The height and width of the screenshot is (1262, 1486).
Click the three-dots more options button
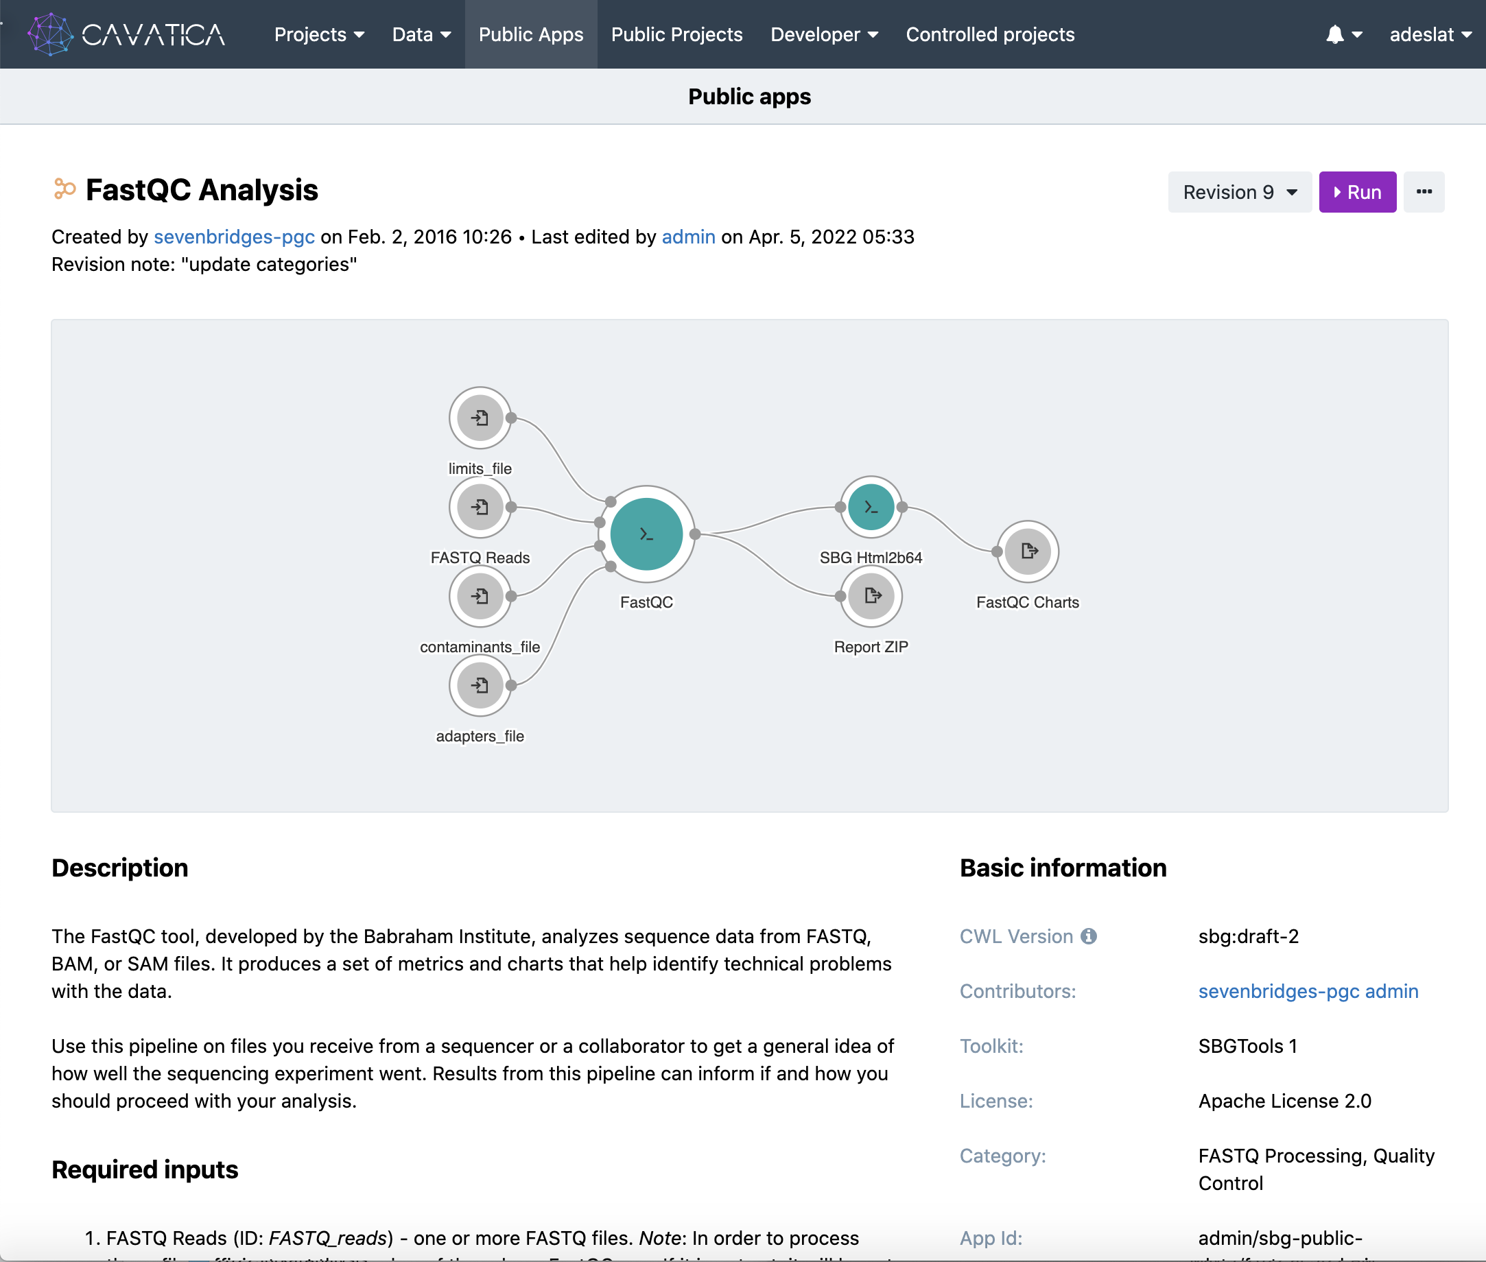(x=1424, y=192)
